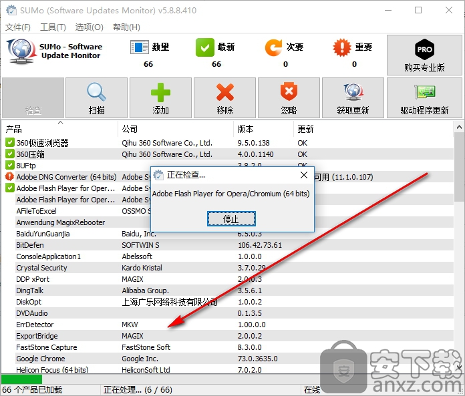Click the 数量 count icon

(139, 47)
